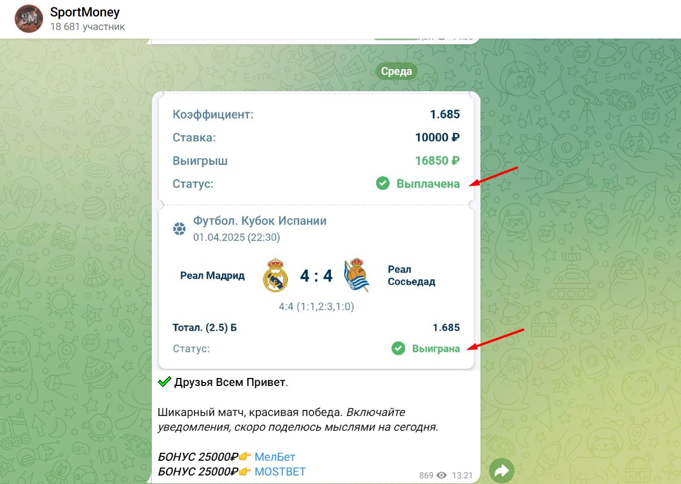Image resolution: width=681 pixels, height=484 pixels.
Task: Click the Среда date badge
Action: click(x=397, y=71)
